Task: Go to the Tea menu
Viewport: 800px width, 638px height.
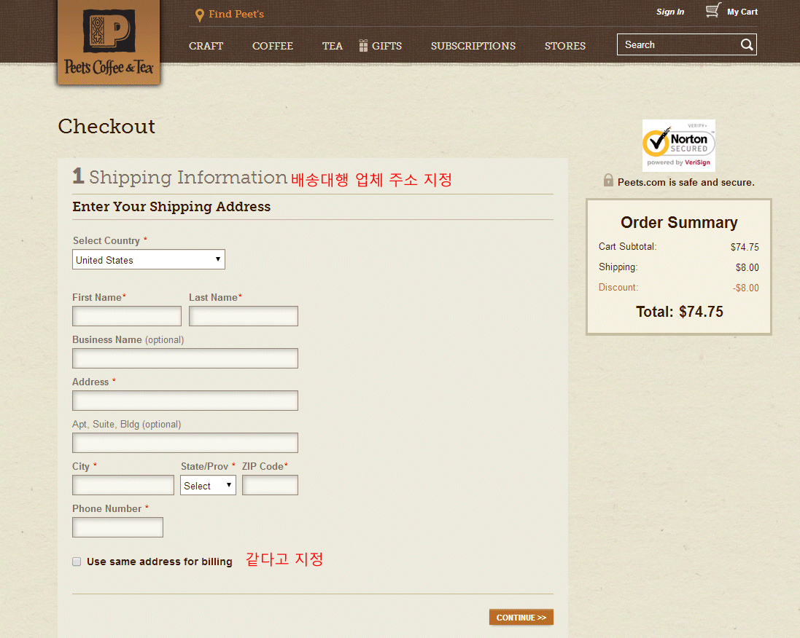Action: coord(332,46)
